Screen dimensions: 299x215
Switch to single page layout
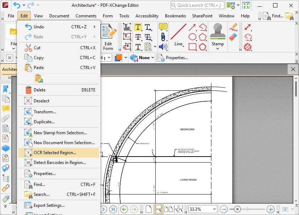pyautogui.click(x=148, y=209)
